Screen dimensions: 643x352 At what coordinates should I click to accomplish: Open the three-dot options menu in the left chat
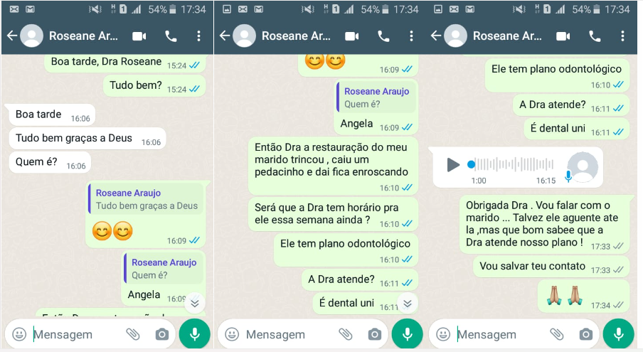tap(199, 36)
